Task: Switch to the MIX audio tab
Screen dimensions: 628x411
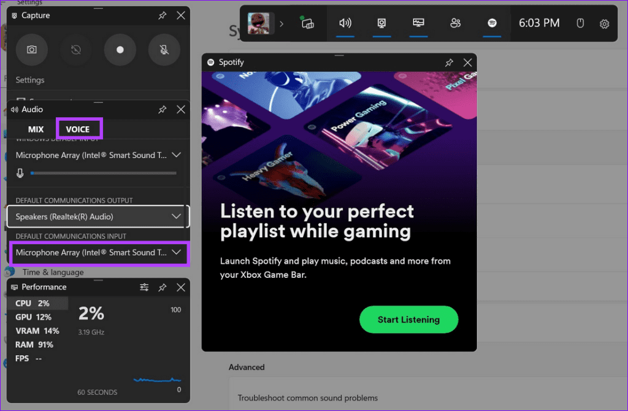Action: 36,129
